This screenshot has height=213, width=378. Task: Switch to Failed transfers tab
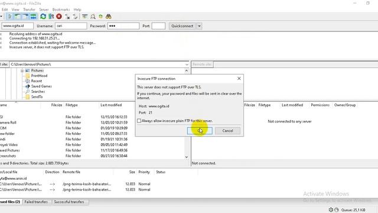coord(36,202)
